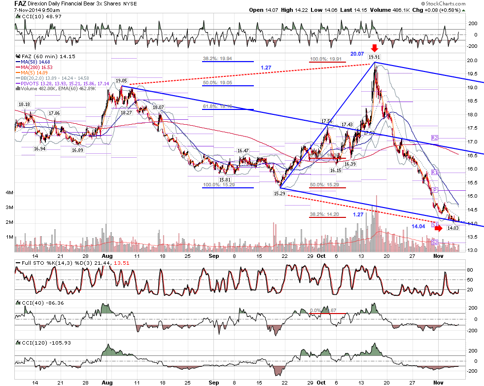This screenshot has height=386, width=484.
Task: Click the green up triangle beside Chg
Action: 464,10
